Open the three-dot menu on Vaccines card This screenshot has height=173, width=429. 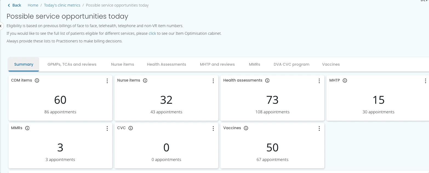319,128
